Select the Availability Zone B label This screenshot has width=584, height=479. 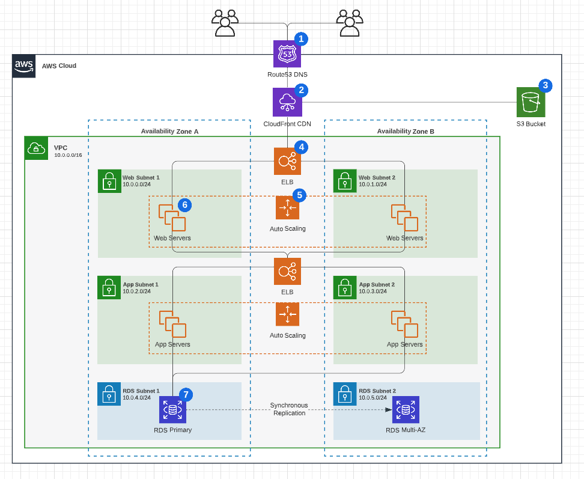[406, 131]
